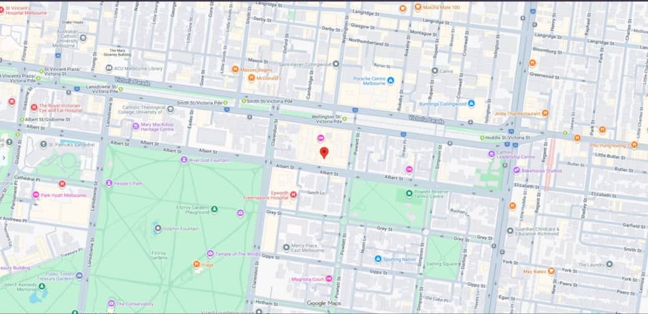648x314 pixels.
Task: Click the May Bakes bakery pin
Action: (551, 271)
